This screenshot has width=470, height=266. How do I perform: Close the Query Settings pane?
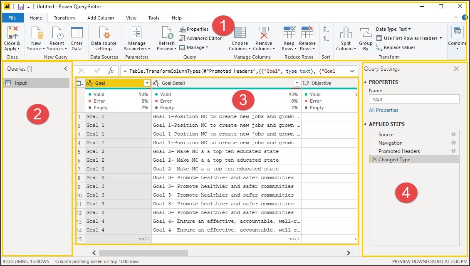click(x=456, y=69)
